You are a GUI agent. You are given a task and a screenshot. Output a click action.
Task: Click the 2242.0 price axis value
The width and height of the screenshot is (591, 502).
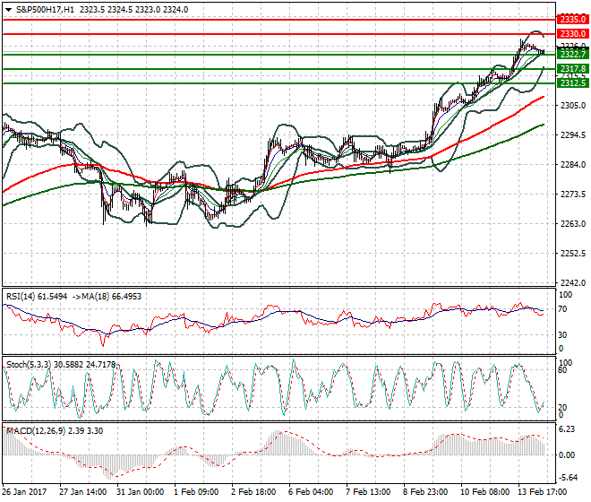tap(573, 282)
